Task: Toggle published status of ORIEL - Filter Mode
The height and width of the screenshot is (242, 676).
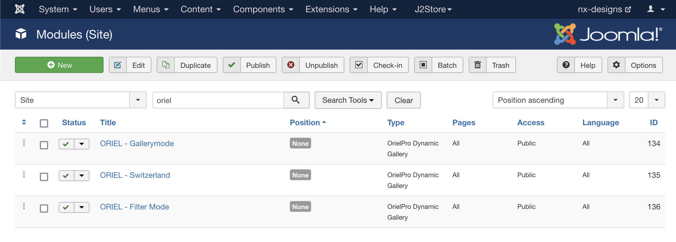Action: (x=66, y=207)
